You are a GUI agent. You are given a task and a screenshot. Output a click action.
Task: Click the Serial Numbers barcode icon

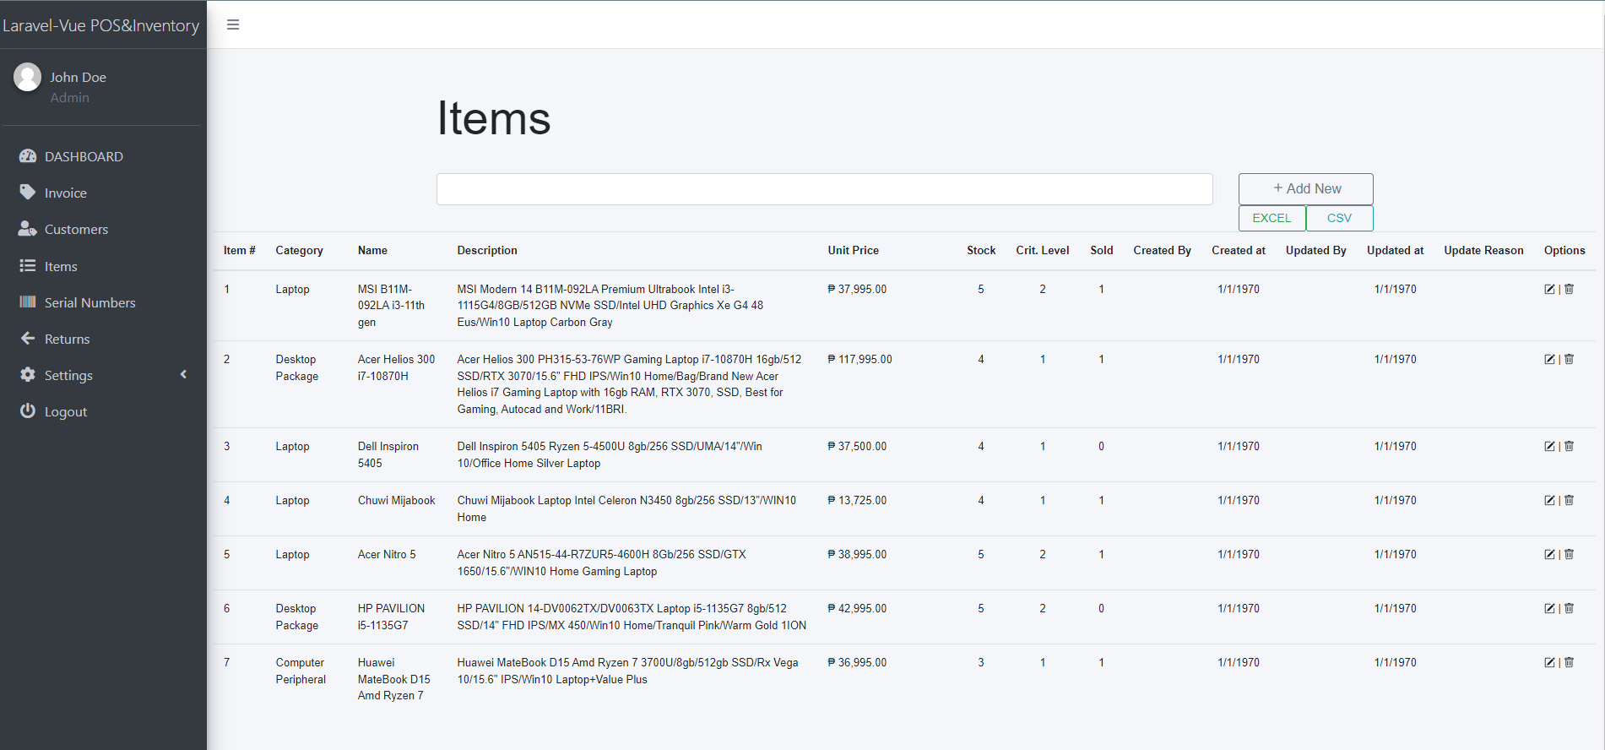[x=28, y=302]
